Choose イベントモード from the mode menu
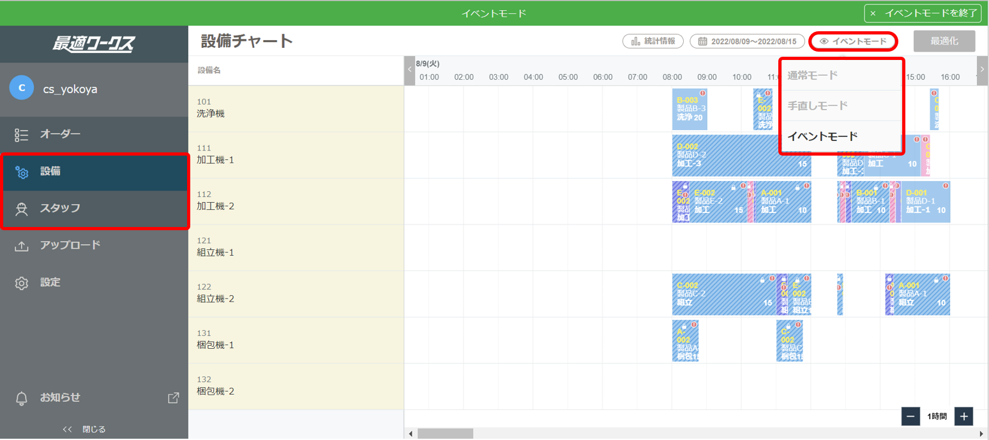The image size is (989, 440). point(842,136)
